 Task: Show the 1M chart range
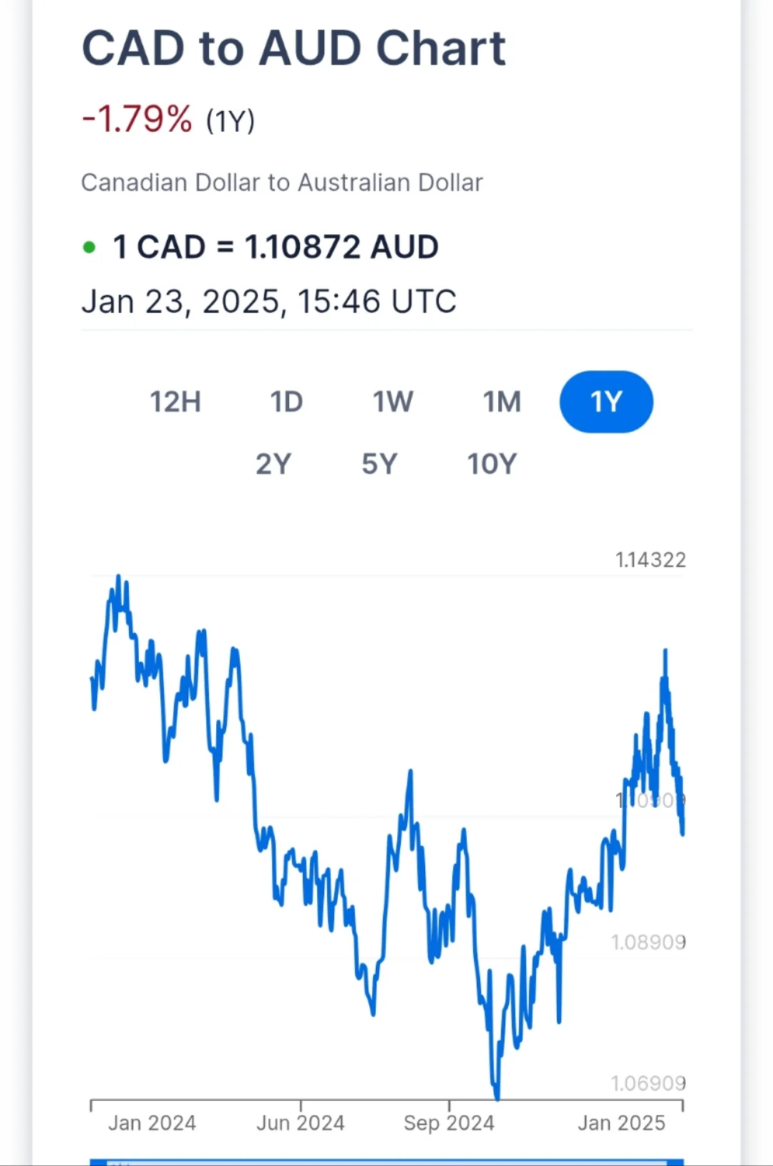(502, 402)
